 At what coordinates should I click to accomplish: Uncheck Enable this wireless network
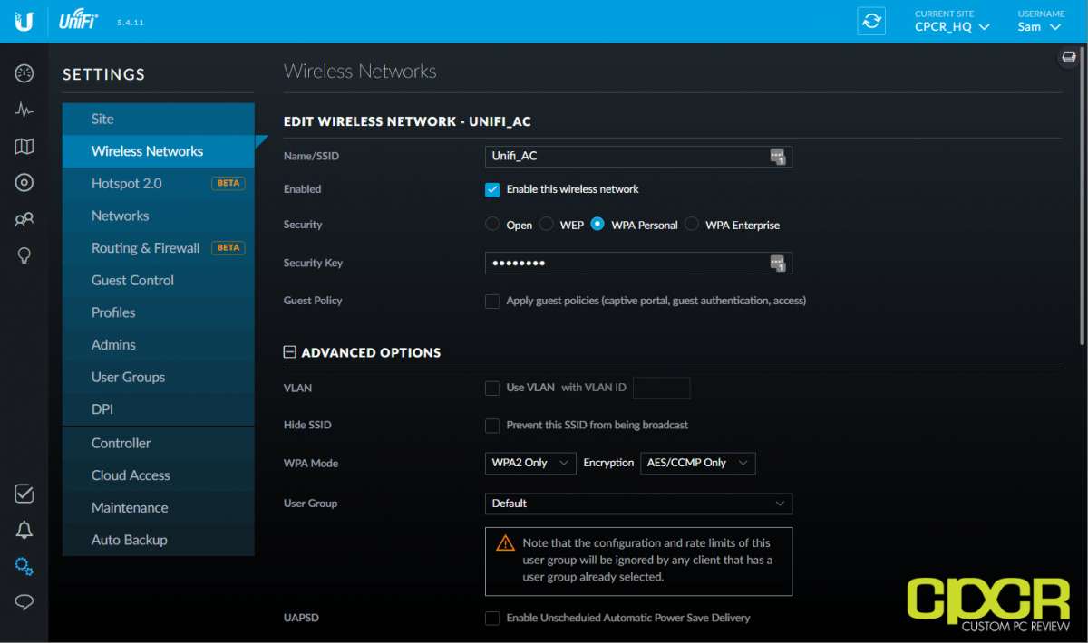[492, 189]
